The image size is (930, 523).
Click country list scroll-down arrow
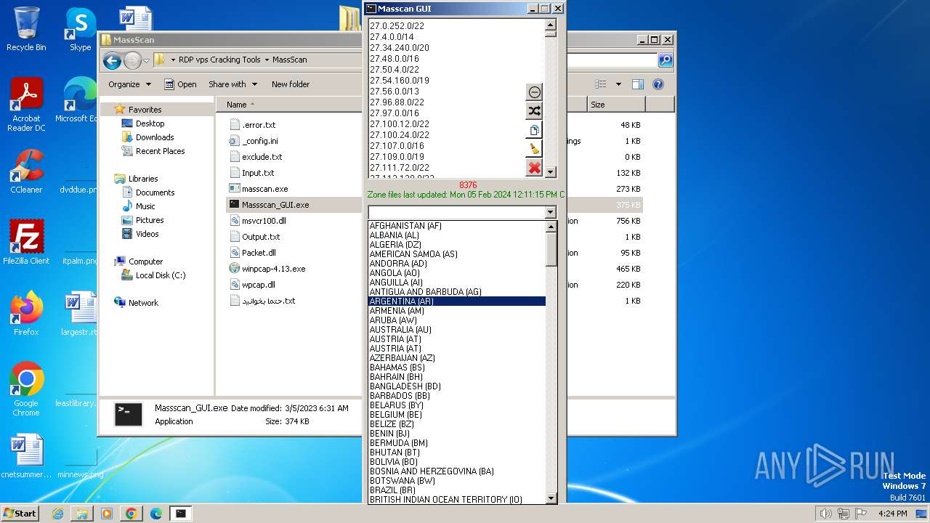551,498
